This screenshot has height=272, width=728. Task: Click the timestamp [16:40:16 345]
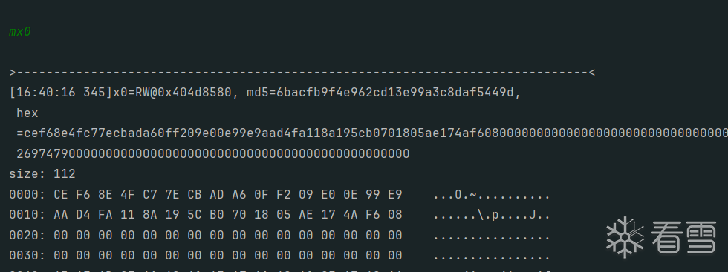click(x=61, y=93)
